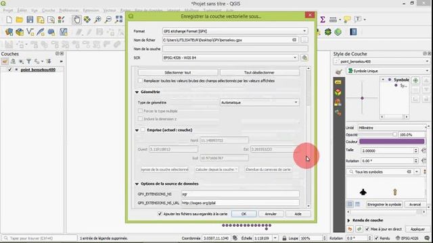Click the new temporary scratch layer icon
This screenshot has width=433, height=243.
pyautogui.click(x=51, y=32)
